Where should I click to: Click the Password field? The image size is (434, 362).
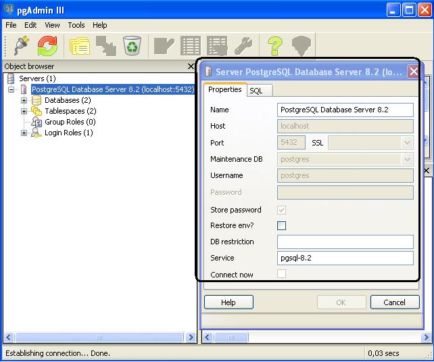(345, 192)
